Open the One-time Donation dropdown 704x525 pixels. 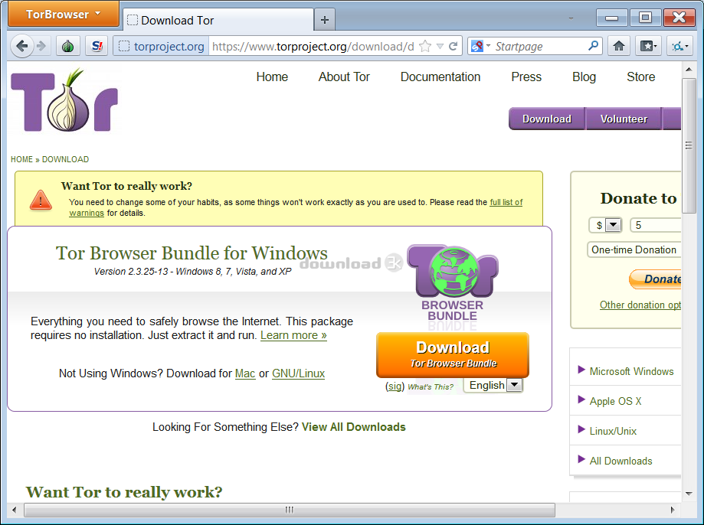[x=634, y=249]
